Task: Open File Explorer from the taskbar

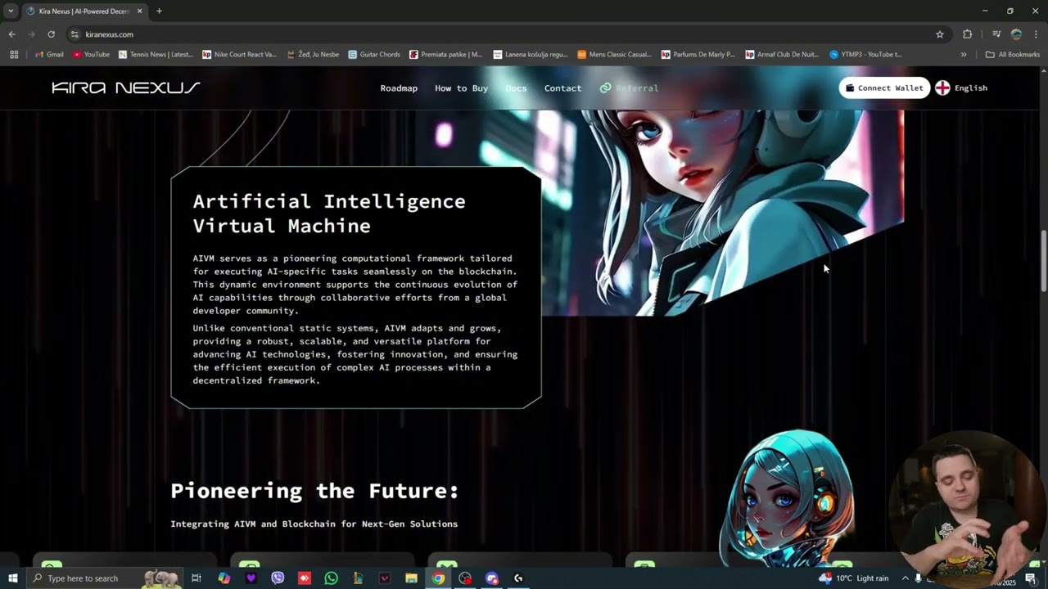Action: 411,578
